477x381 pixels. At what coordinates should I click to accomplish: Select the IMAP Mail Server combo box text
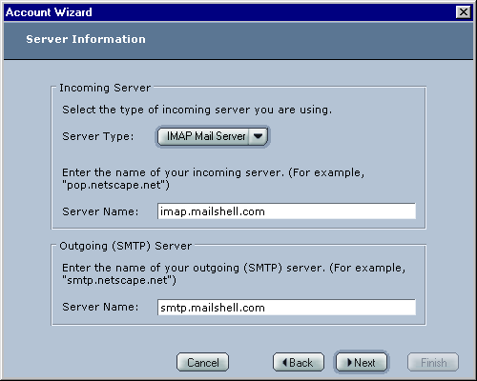click(206, 136)
